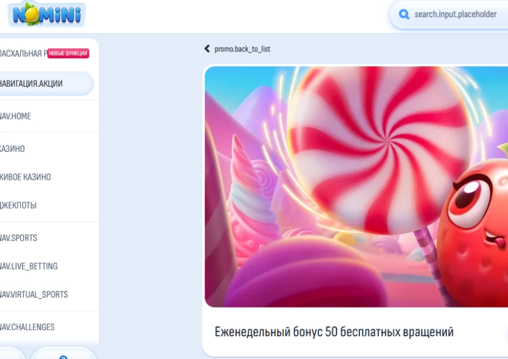Focus the search.input.placeholder field
This screenshot has width=508, height=359.
449,14
